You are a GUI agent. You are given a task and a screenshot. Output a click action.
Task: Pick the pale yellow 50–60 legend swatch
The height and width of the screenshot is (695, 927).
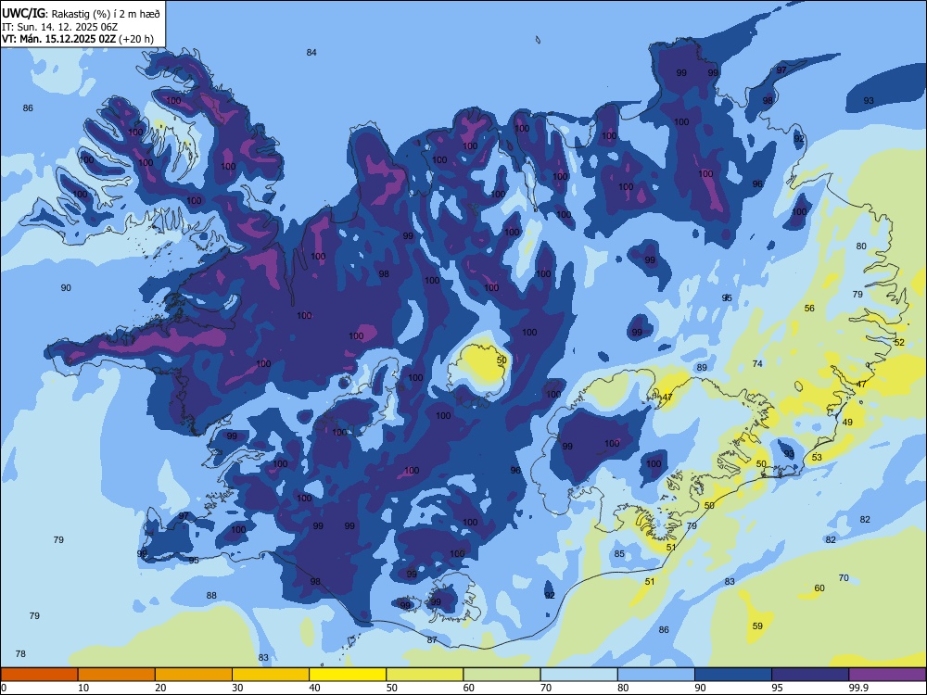point(425,675)
